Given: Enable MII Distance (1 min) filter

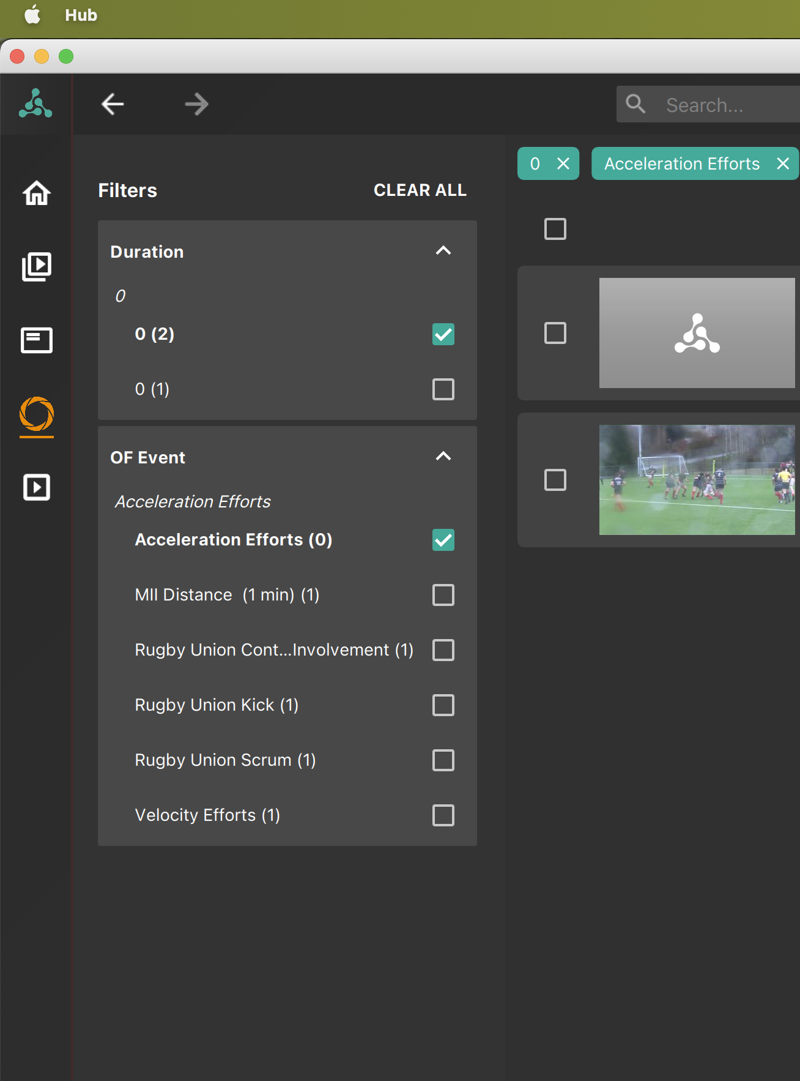Looking at the screenshot, I should coord(443,595).
